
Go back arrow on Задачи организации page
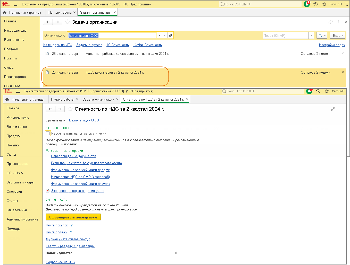(48, 22)
